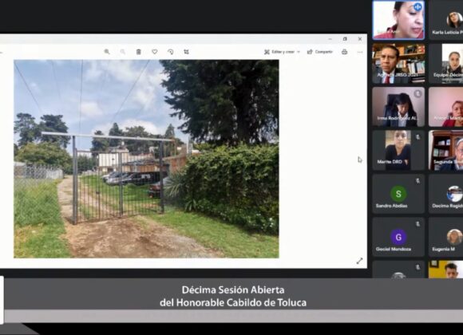Click the Compartir share button
The width and height of the screenshot is (463, 335).
(x=320, y=52)
